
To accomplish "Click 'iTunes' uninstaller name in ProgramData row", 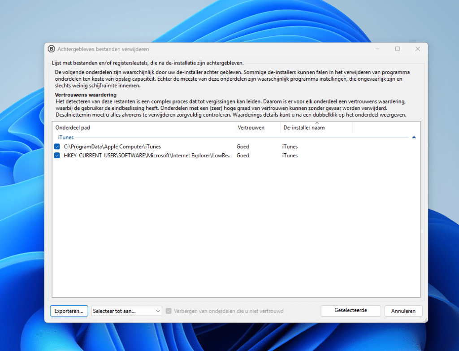I will [290, 147].
